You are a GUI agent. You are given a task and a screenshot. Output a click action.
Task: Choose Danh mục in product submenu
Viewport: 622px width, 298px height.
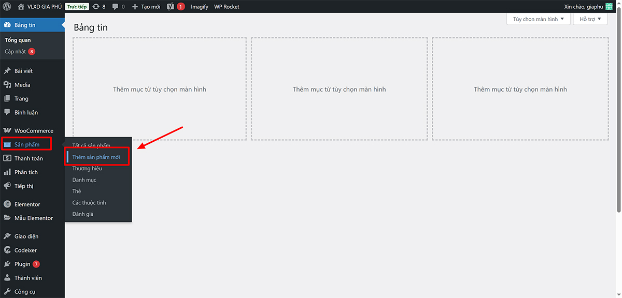click(x=84, y=180)
